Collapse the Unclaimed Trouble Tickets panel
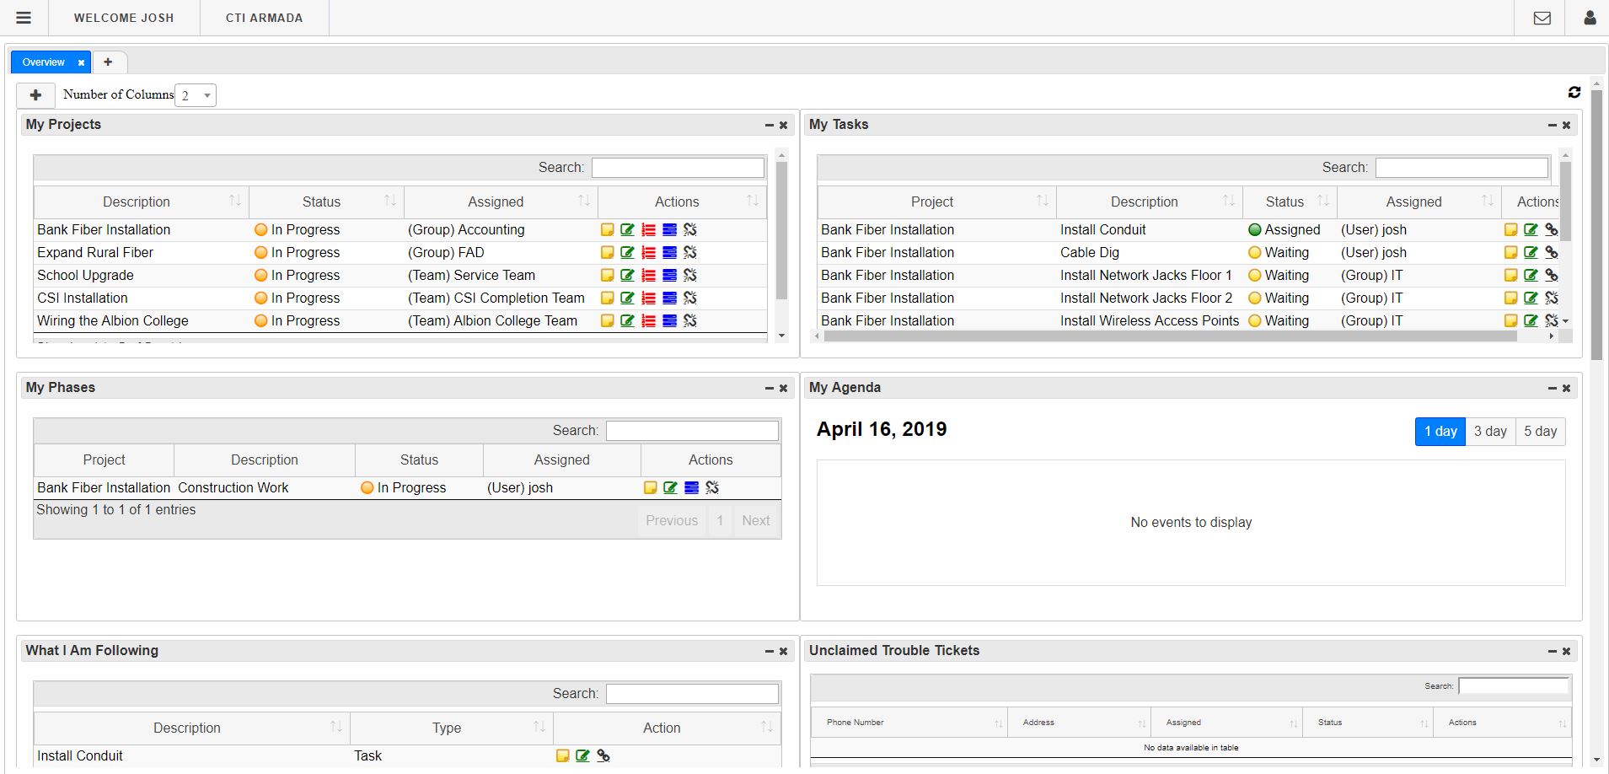 point(1552,651)
